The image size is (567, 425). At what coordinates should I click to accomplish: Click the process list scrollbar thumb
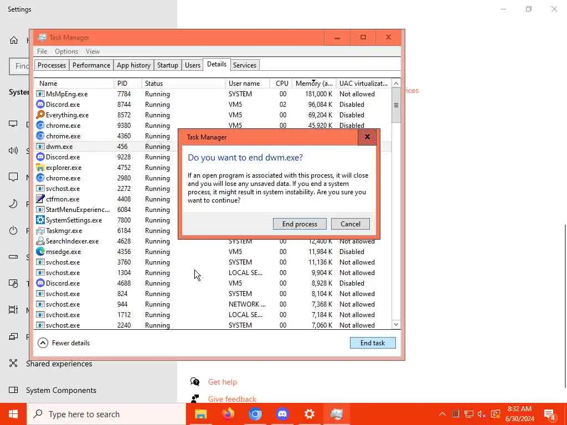[x=396, y=106]
